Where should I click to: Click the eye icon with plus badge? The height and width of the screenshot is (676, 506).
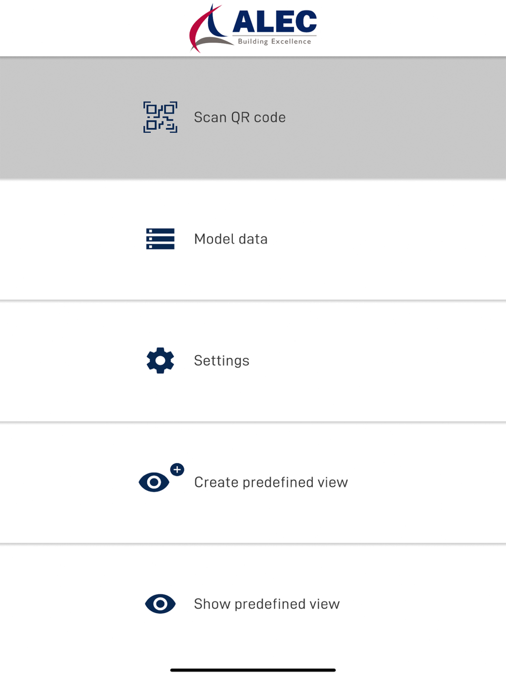tap(161, 478)
